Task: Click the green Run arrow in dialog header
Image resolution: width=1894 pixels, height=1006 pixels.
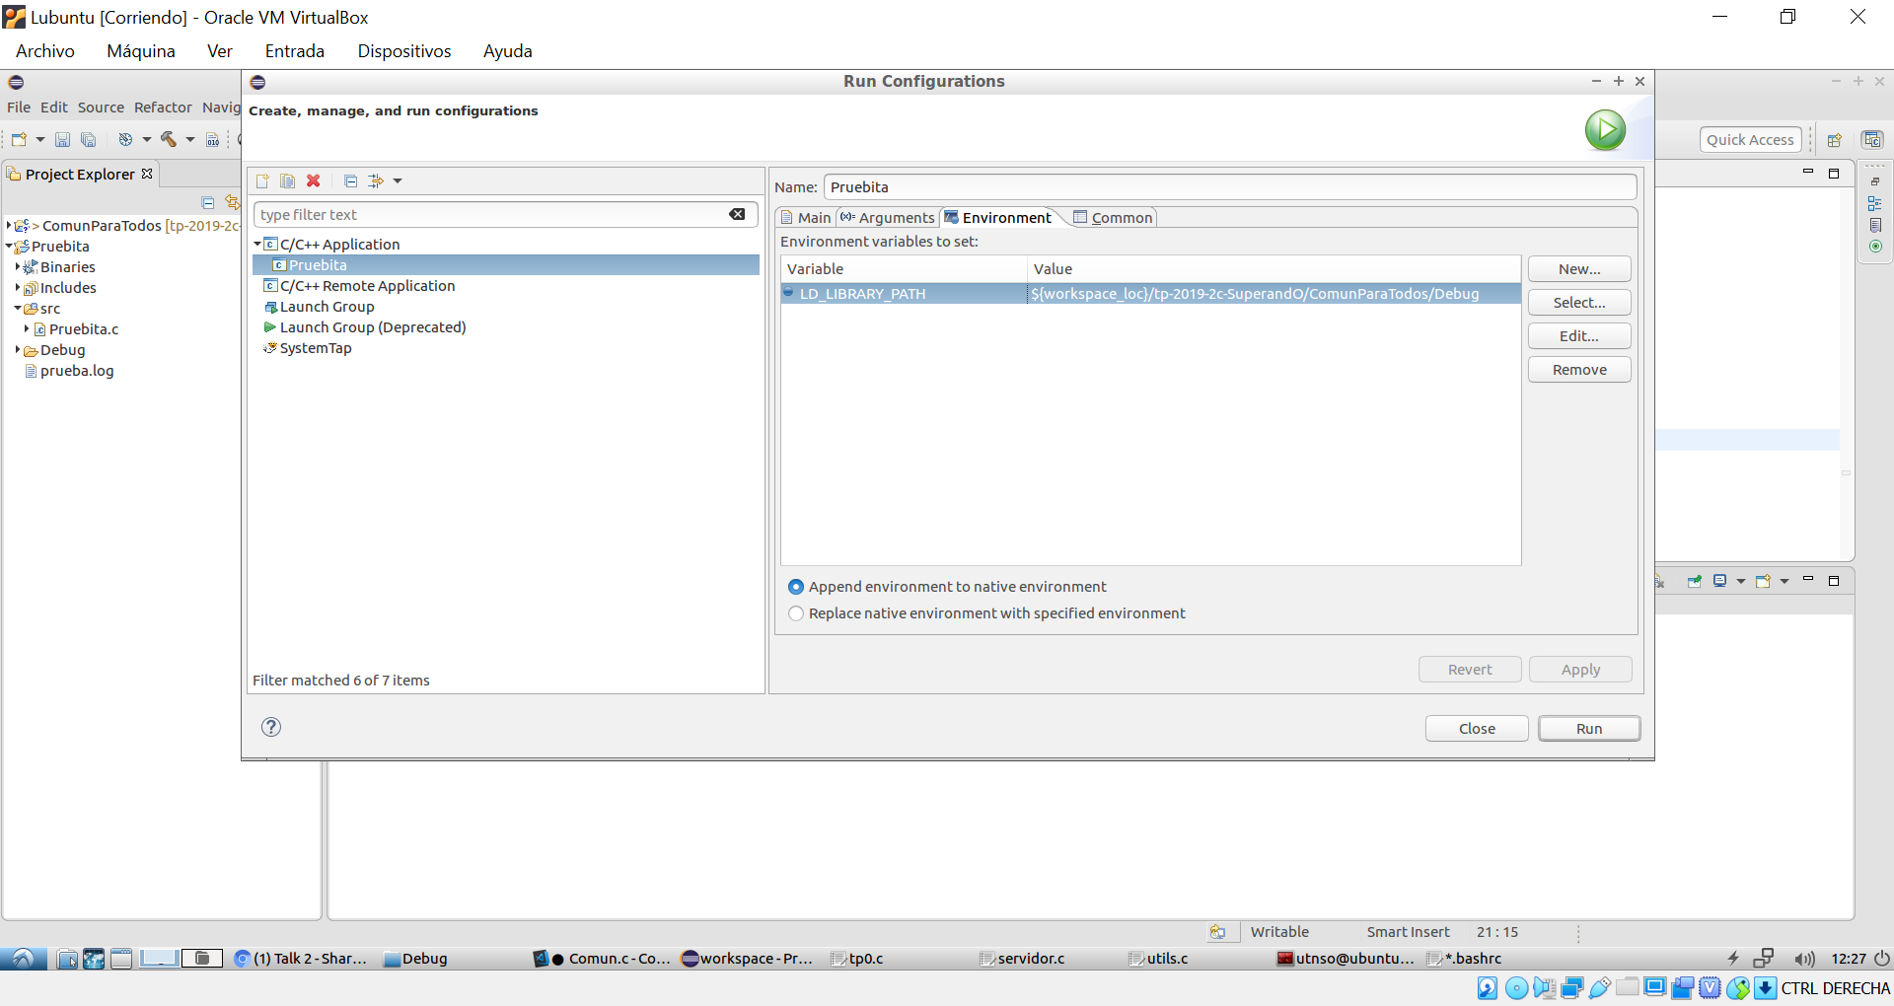Action: coord(1604,129)
